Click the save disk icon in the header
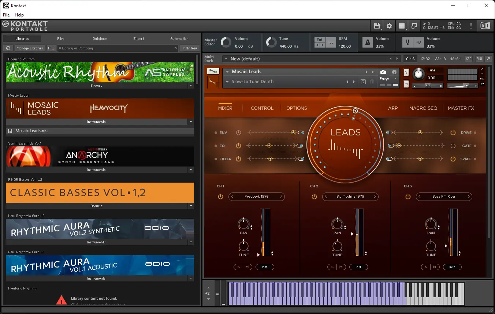The image size is (495, 314). tap(377, 26)
